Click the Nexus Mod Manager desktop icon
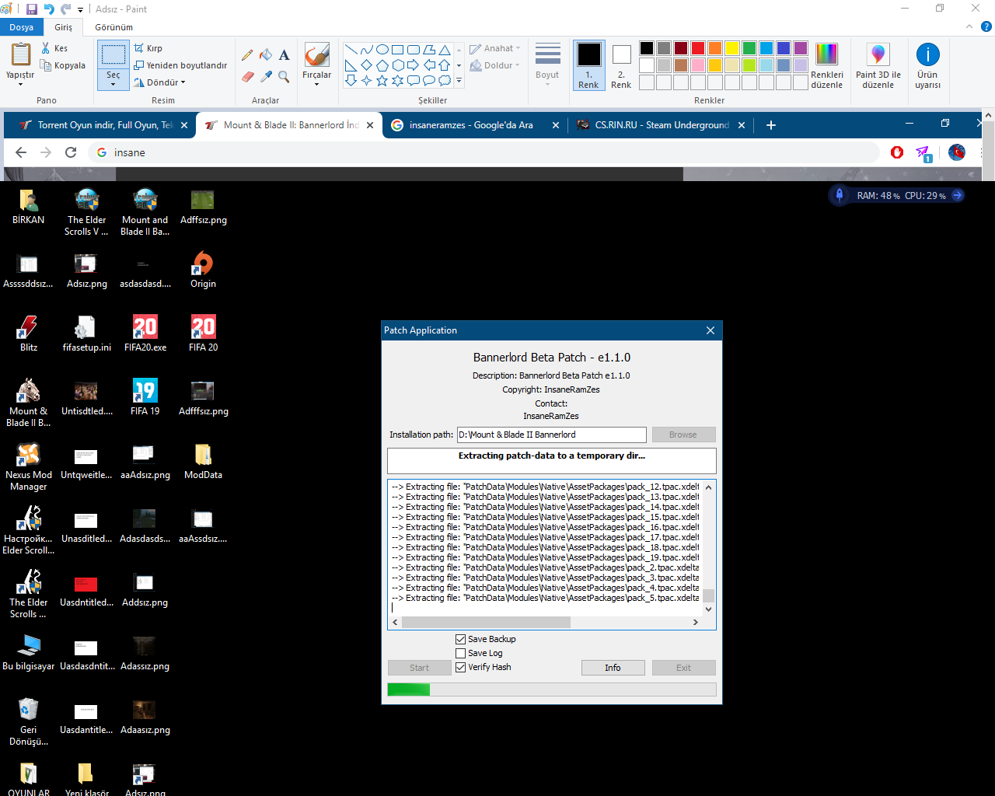The image size is (995, 796). 29,466
